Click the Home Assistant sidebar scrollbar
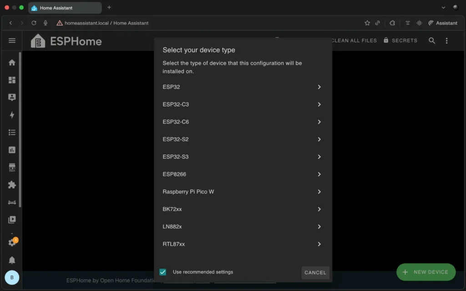The height and width of the screenshot is (291, 466). click(x=20, y=130)
